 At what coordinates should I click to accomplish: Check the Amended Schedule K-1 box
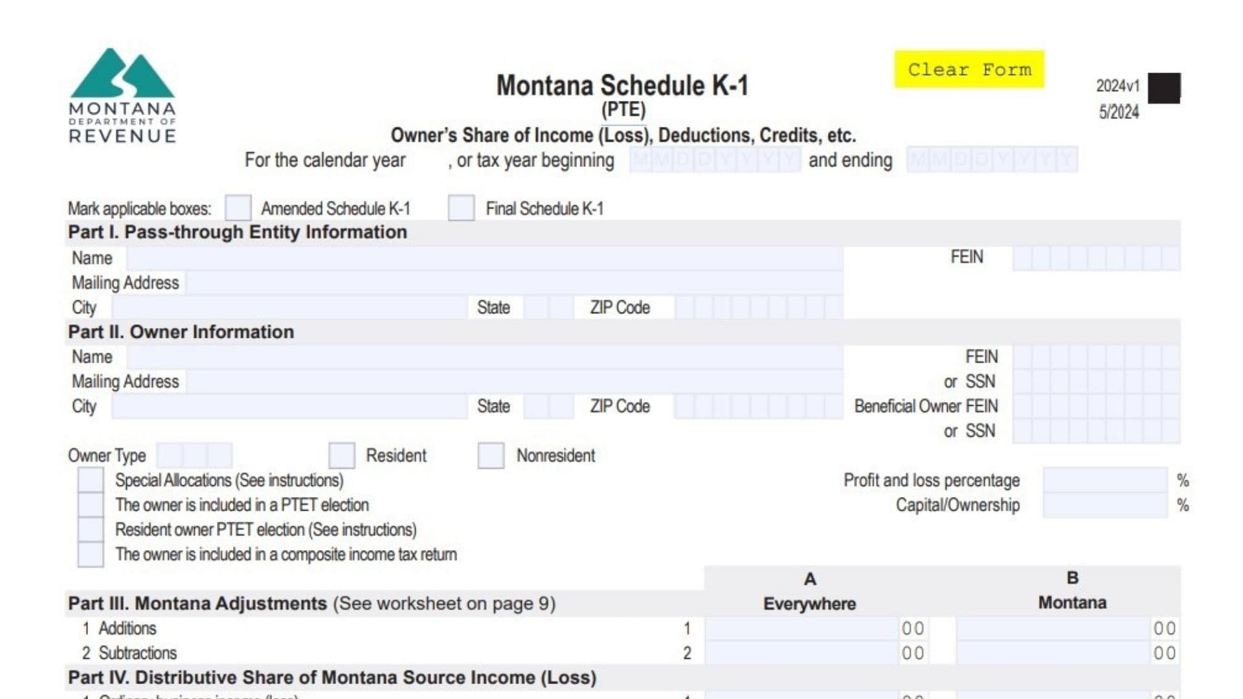[x=236, y=208]
